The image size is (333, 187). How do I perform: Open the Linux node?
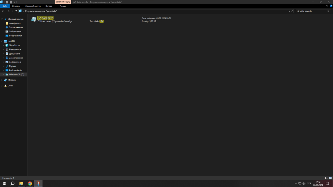[x=10, y=86]
